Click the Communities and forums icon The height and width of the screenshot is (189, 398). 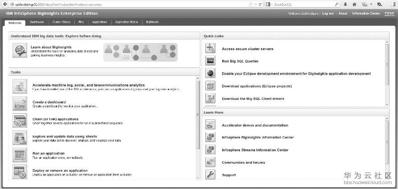point(211,162)
